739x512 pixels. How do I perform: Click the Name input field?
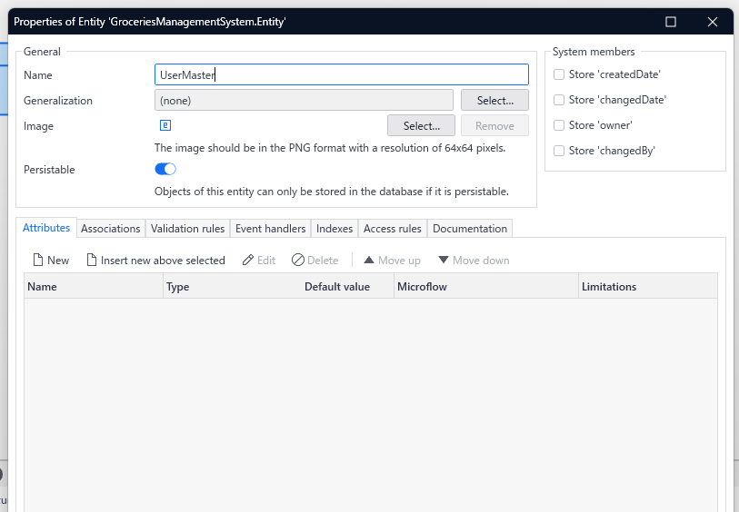(342, 74)
